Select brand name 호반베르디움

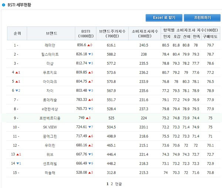50,118
